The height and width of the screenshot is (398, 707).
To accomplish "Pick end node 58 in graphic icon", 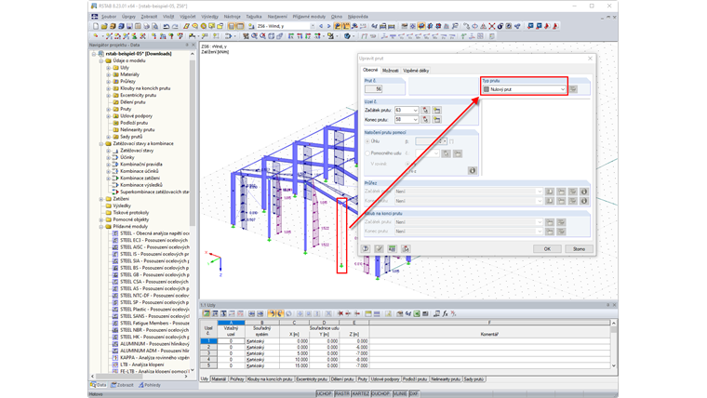I will click(x=425, y=119).
